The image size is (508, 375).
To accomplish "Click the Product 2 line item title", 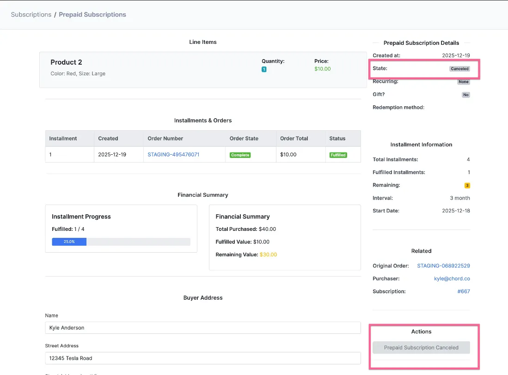I will coord(66,62).
